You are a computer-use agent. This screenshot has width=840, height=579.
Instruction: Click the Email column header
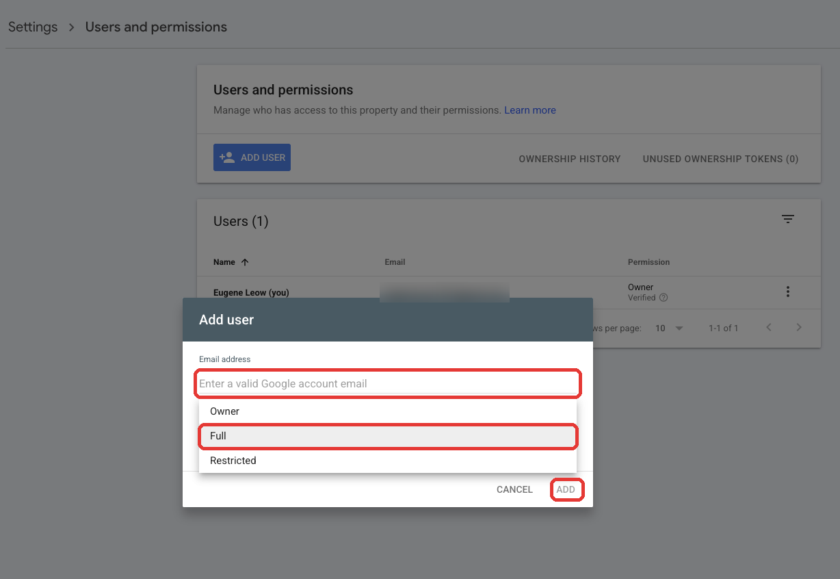395,262
